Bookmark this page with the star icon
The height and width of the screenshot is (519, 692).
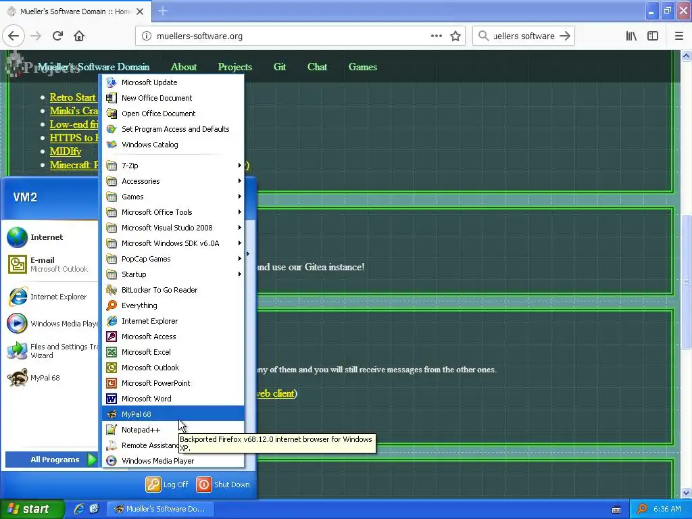[x=455, y=36]
